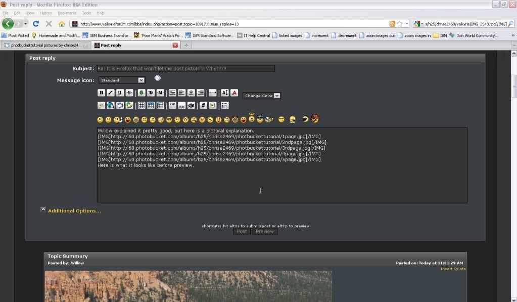This screenshot has width=517, height=302.
Task: Underline text with the U button
Action: [x=120, y=93]
